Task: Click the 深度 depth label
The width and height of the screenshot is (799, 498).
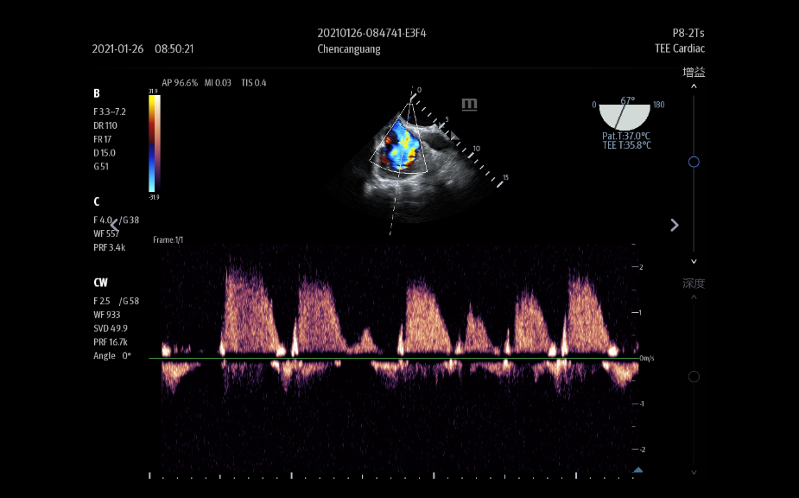Action: tap(694, 284)
